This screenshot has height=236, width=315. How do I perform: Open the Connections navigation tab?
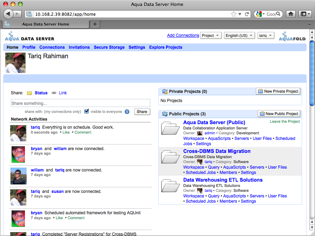52,47
